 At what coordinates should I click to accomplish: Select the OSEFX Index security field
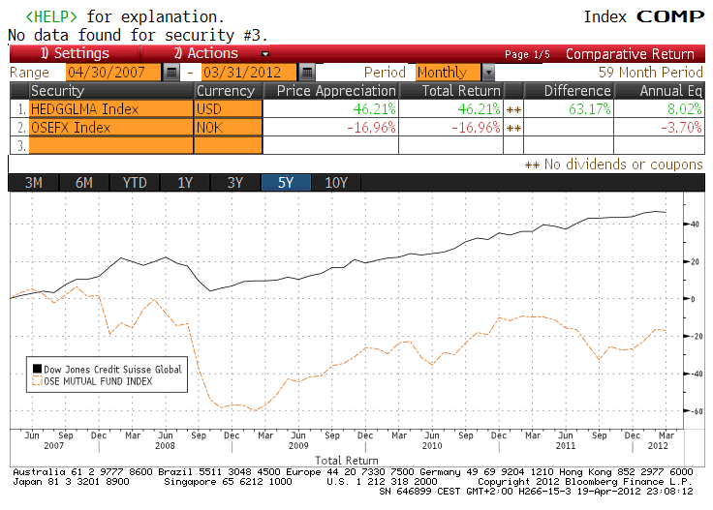point(111,127)
